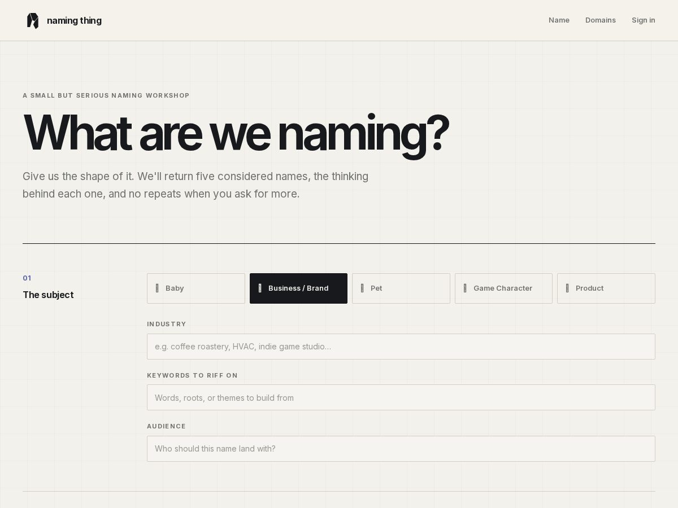Click the 'Give us the shape of it' paragraph
Viewport: 678px width, 508px height.
pos(195,185)
